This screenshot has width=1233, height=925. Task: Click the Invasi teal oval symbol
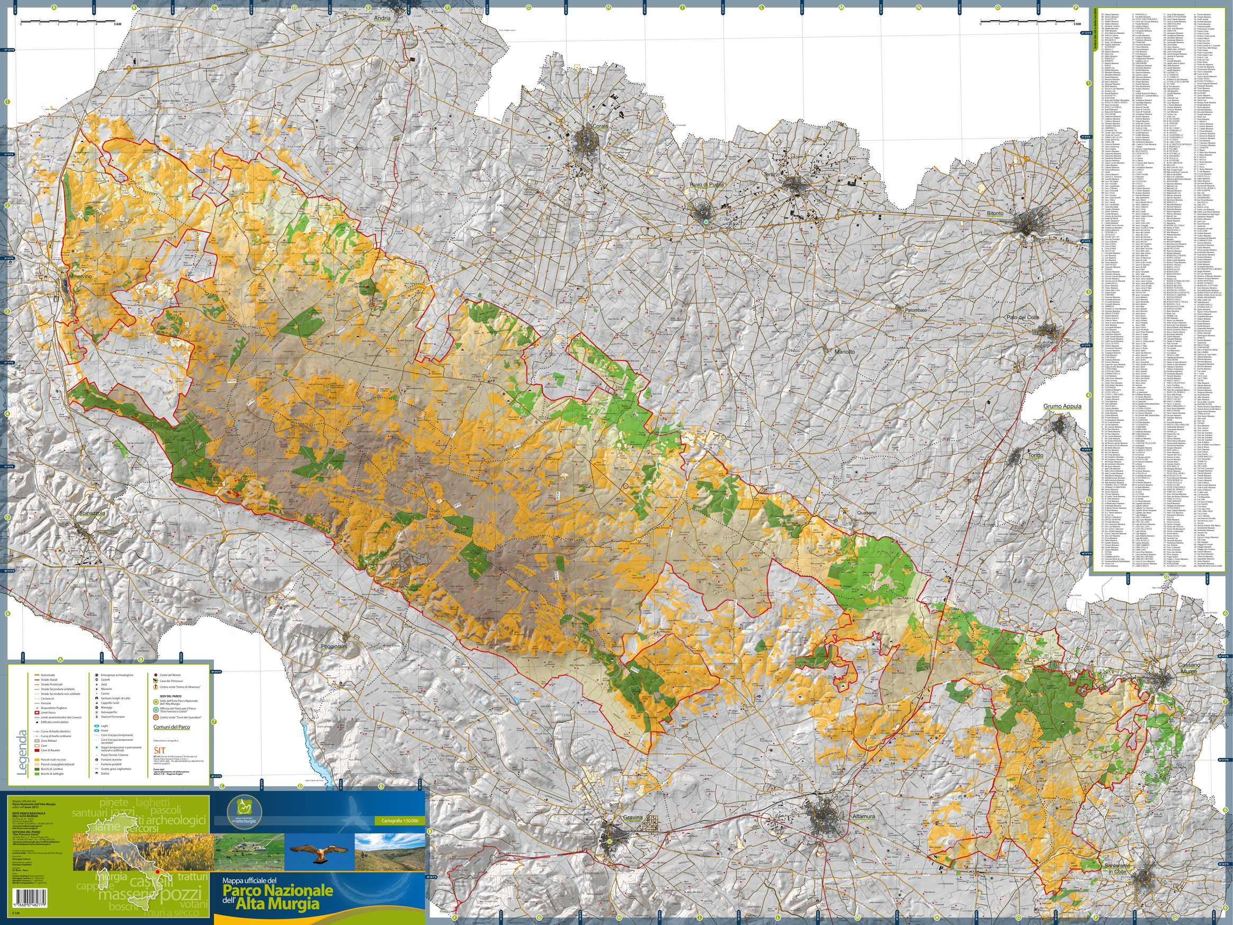(97, 731)
